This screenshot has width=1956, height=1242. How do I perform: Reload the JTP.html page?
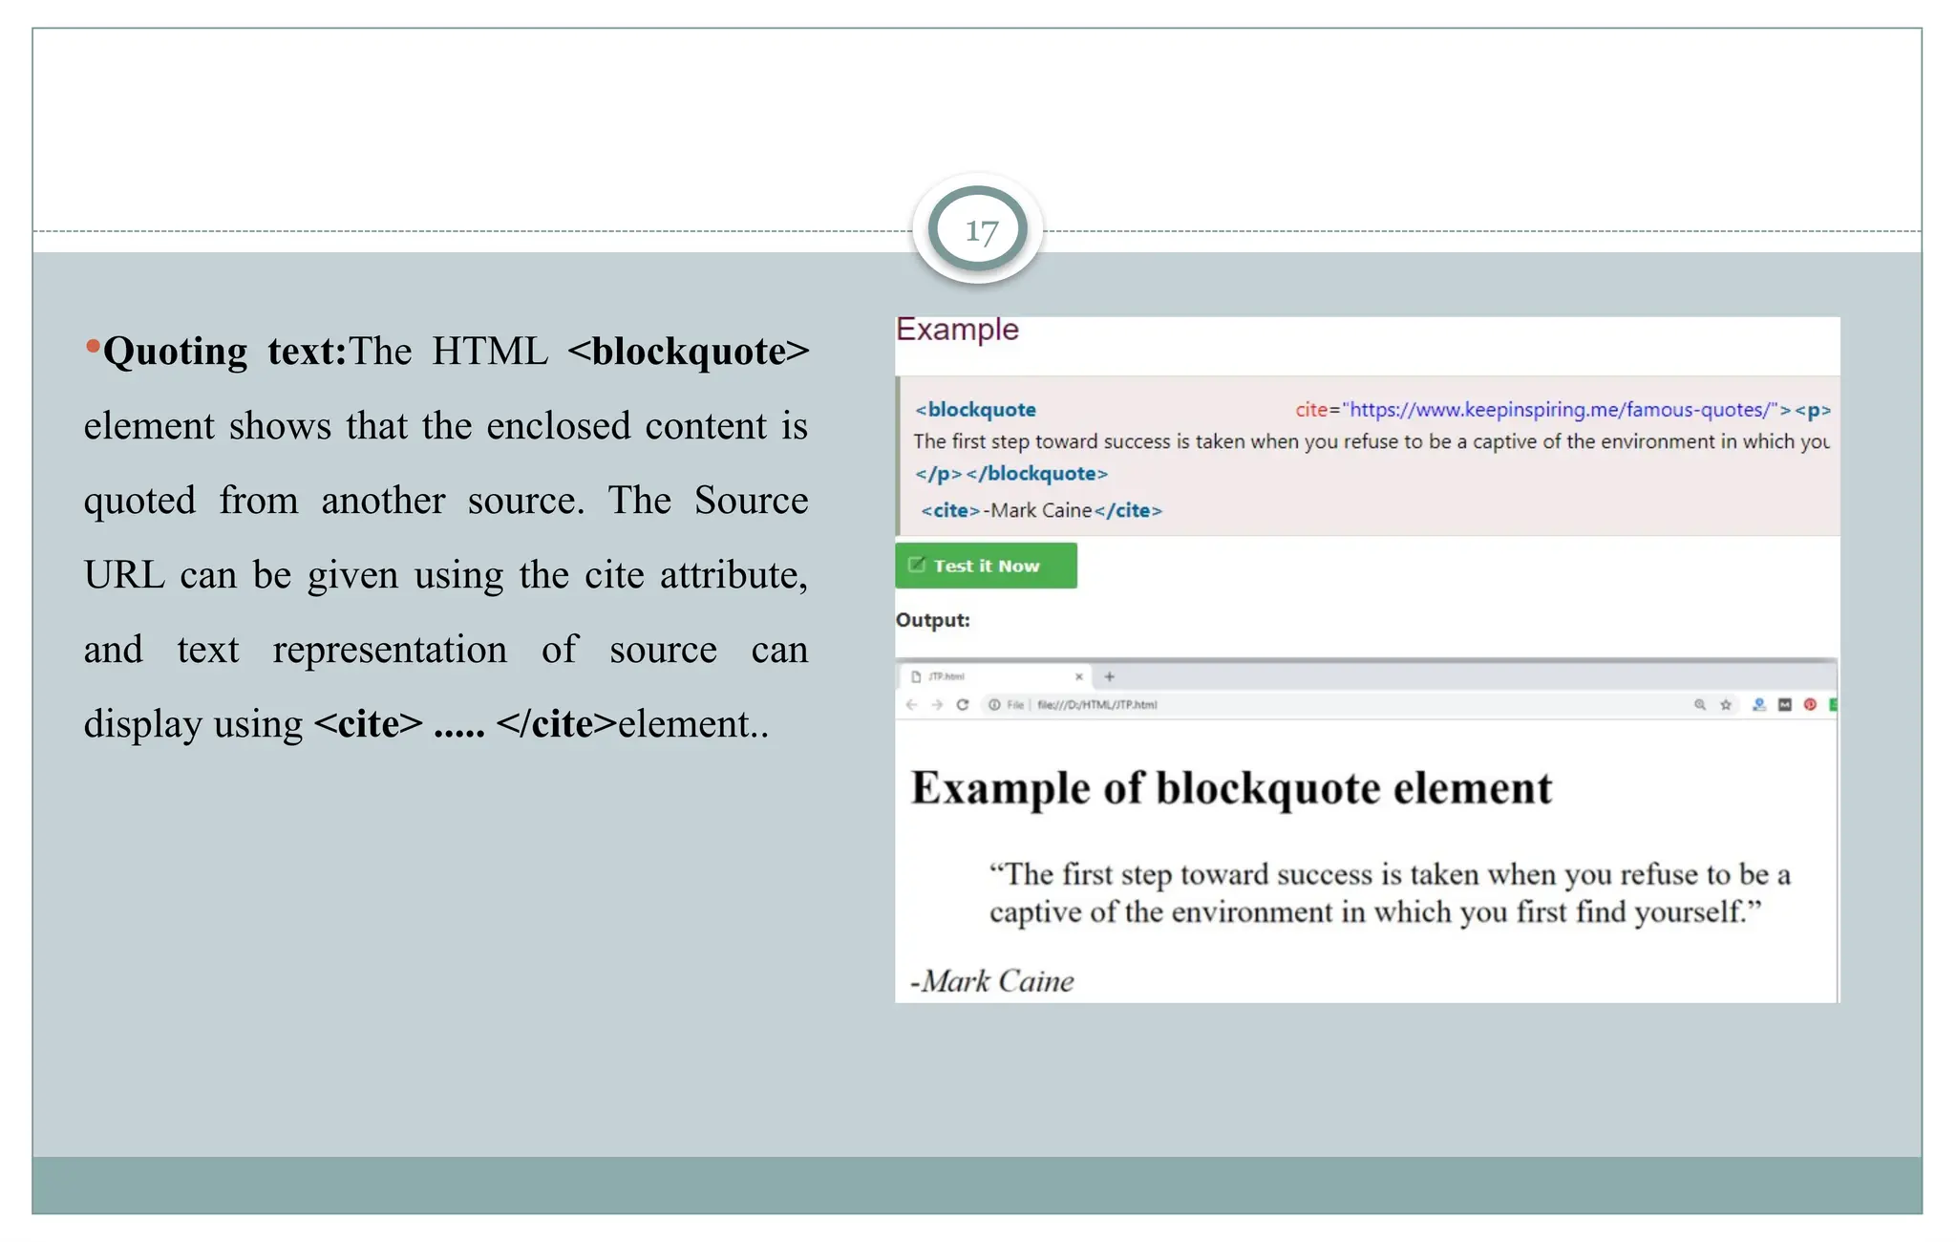tap(963, 705)
